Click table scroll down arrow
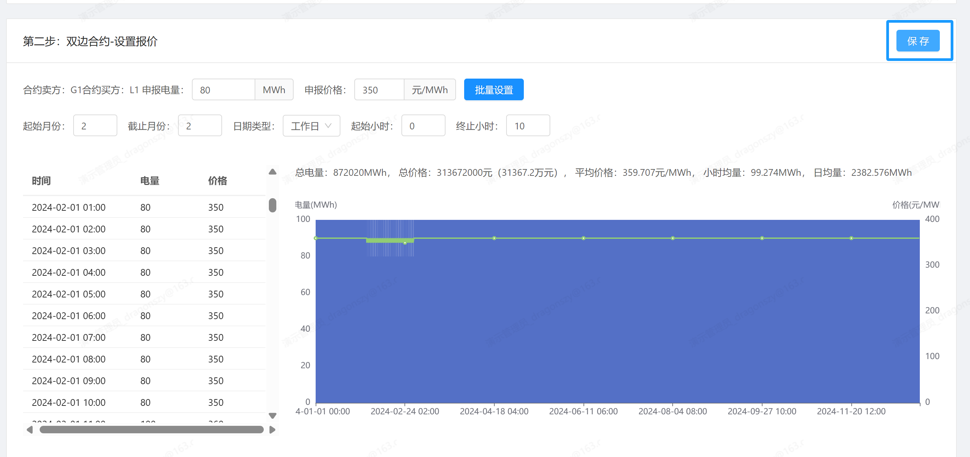Screen dimensions: 970x457 pos(273,416)
